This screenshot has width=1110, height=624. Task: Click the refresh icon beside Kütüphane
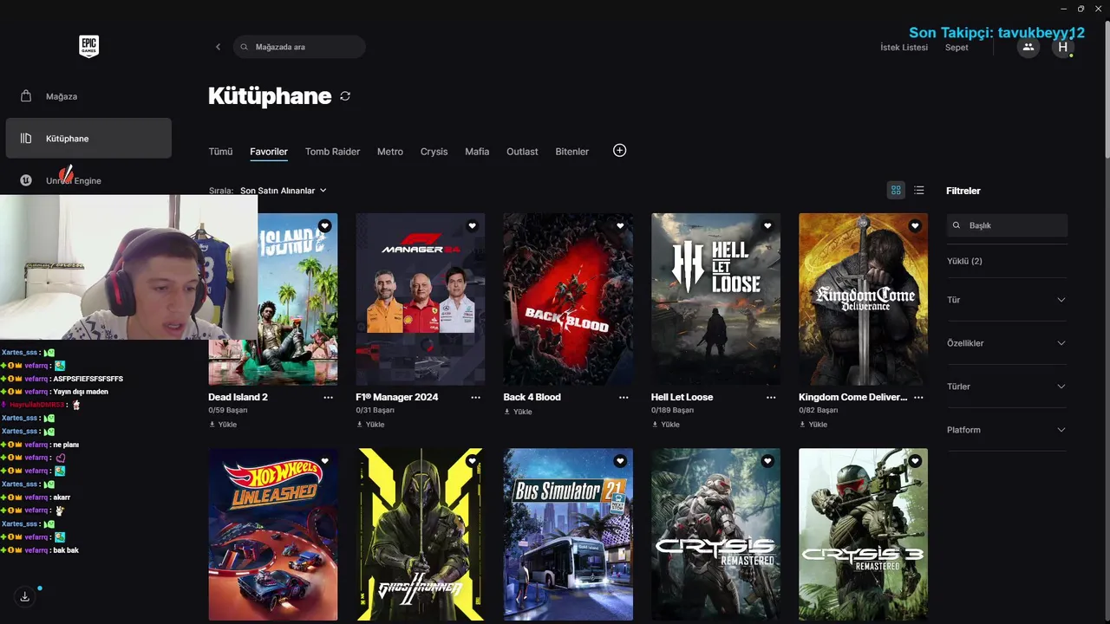(x=345, y=96)
